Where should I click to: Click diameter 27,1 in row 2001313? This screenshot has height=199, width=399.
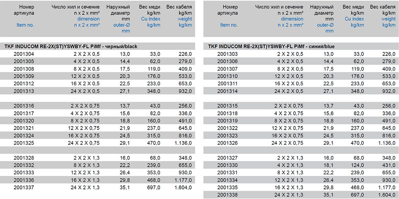coord(124,91)
